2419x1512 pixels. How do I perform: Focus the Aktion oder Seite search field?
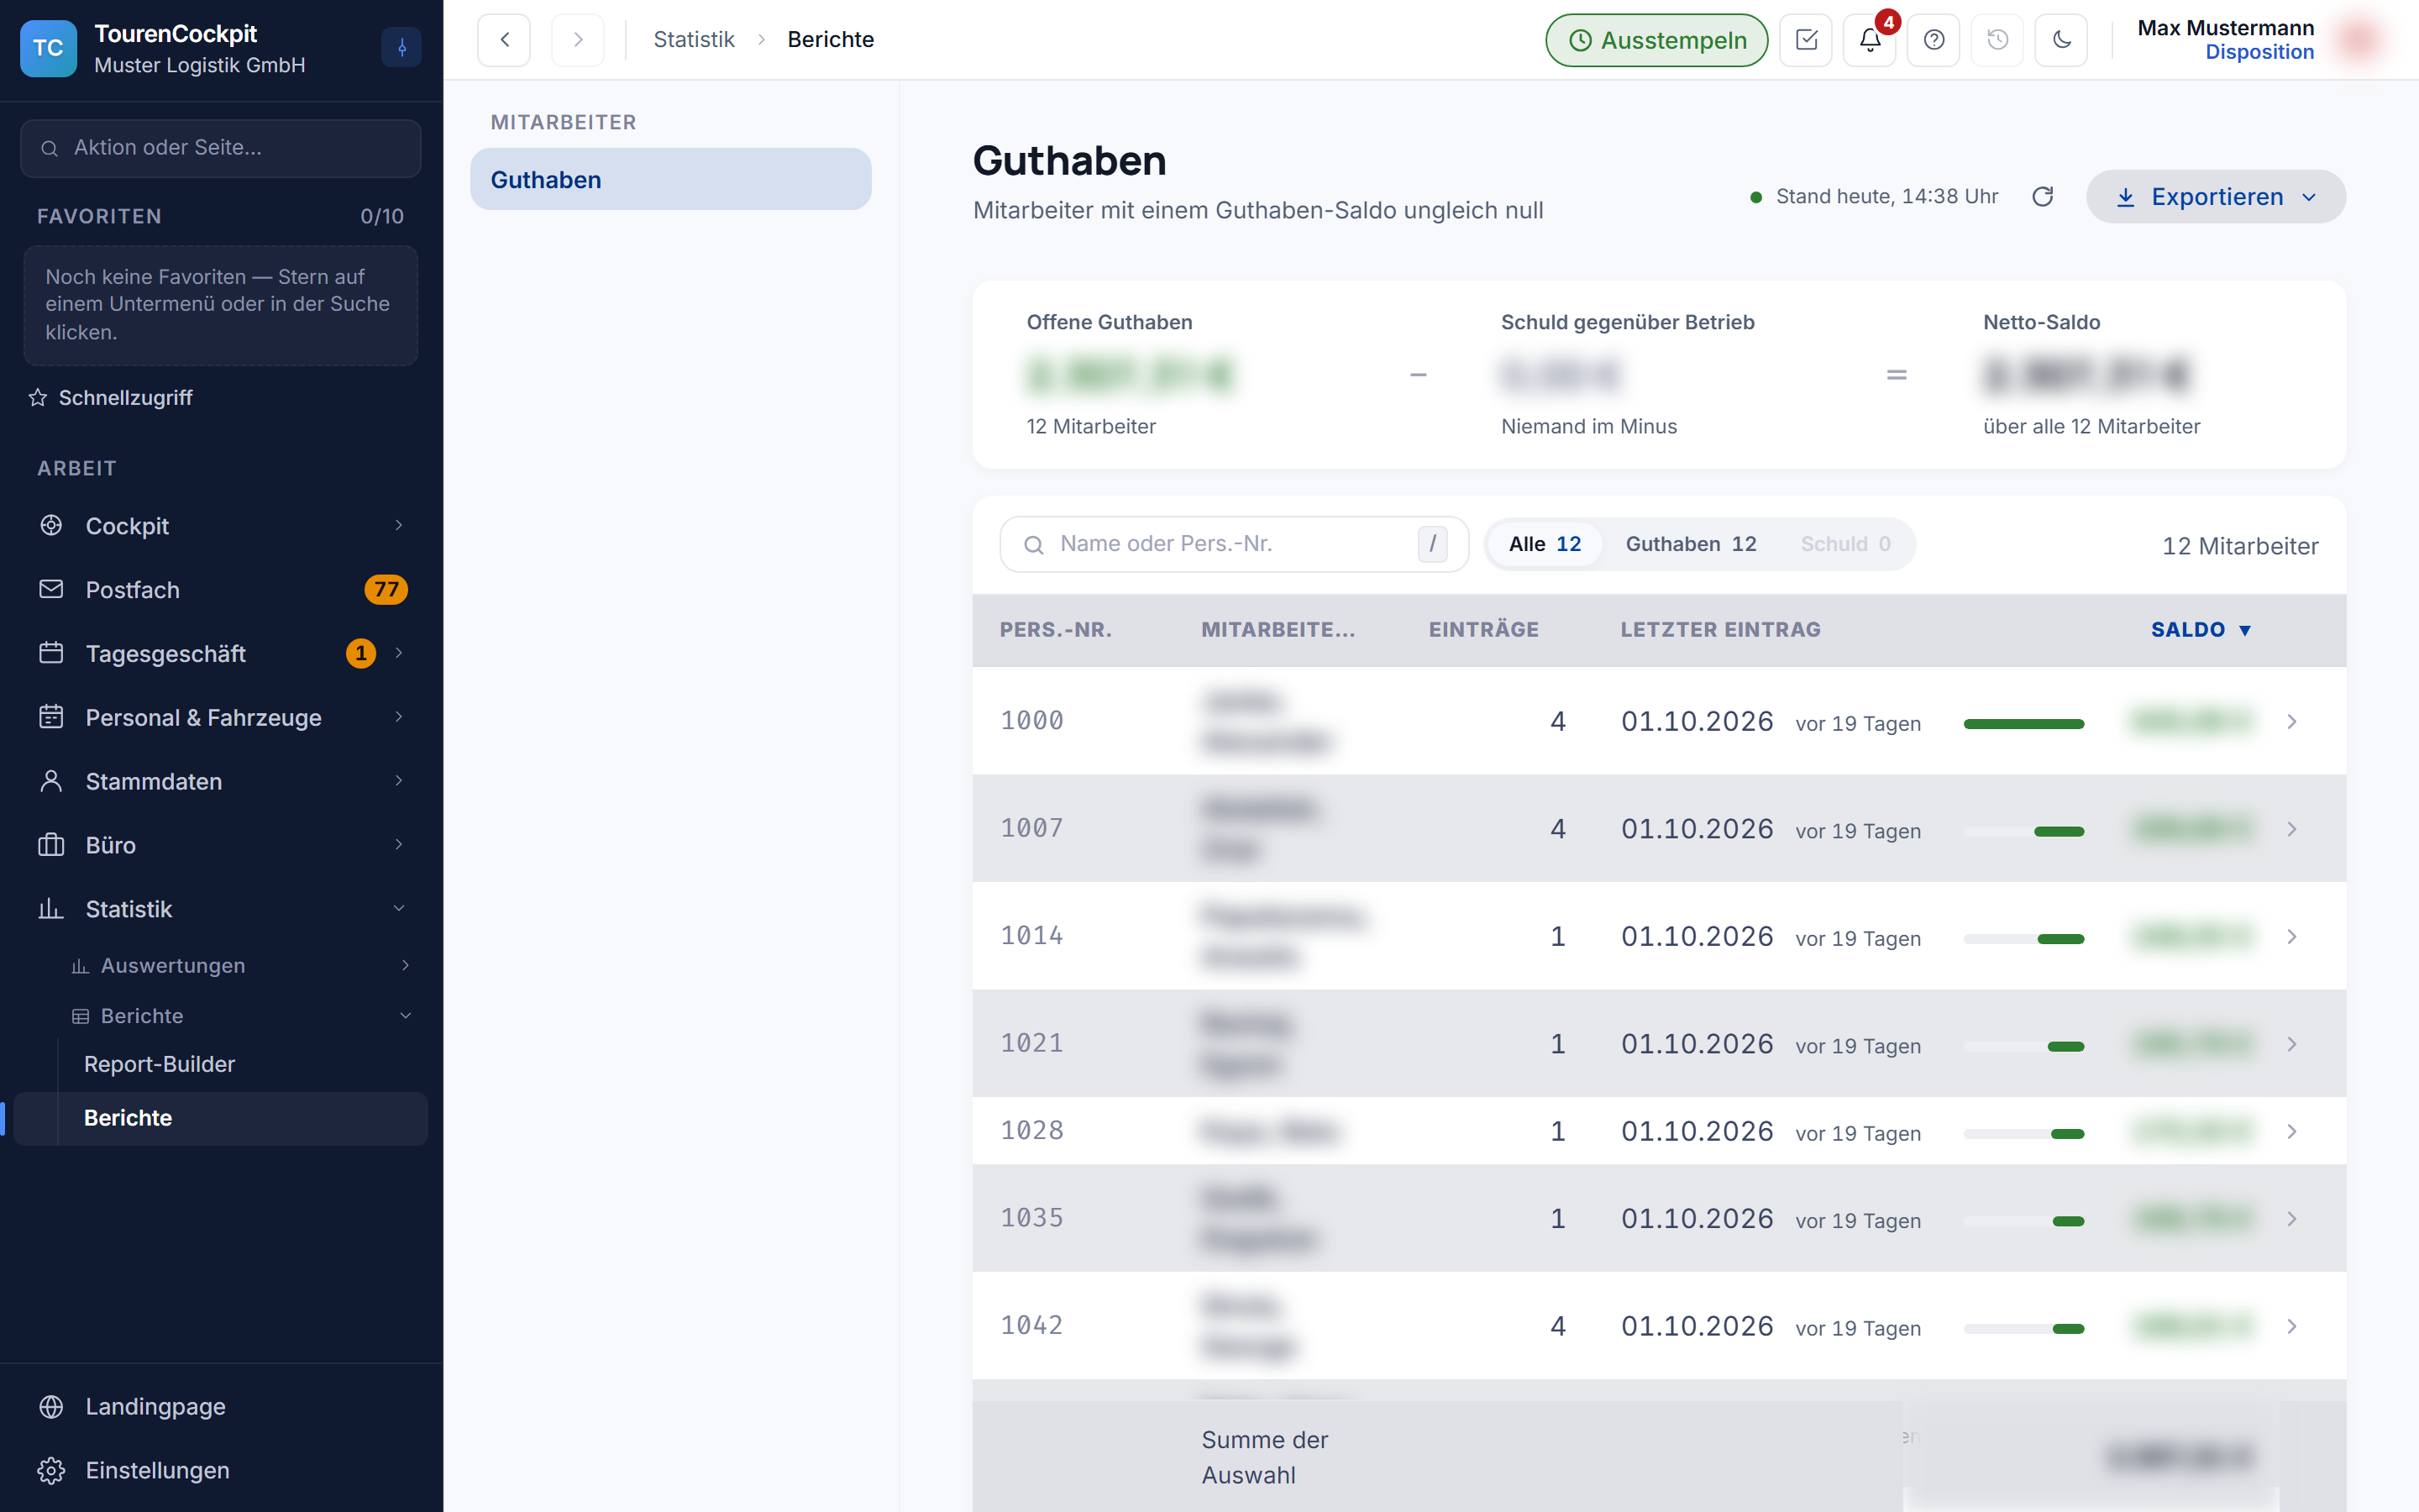[x=221, y=148]
